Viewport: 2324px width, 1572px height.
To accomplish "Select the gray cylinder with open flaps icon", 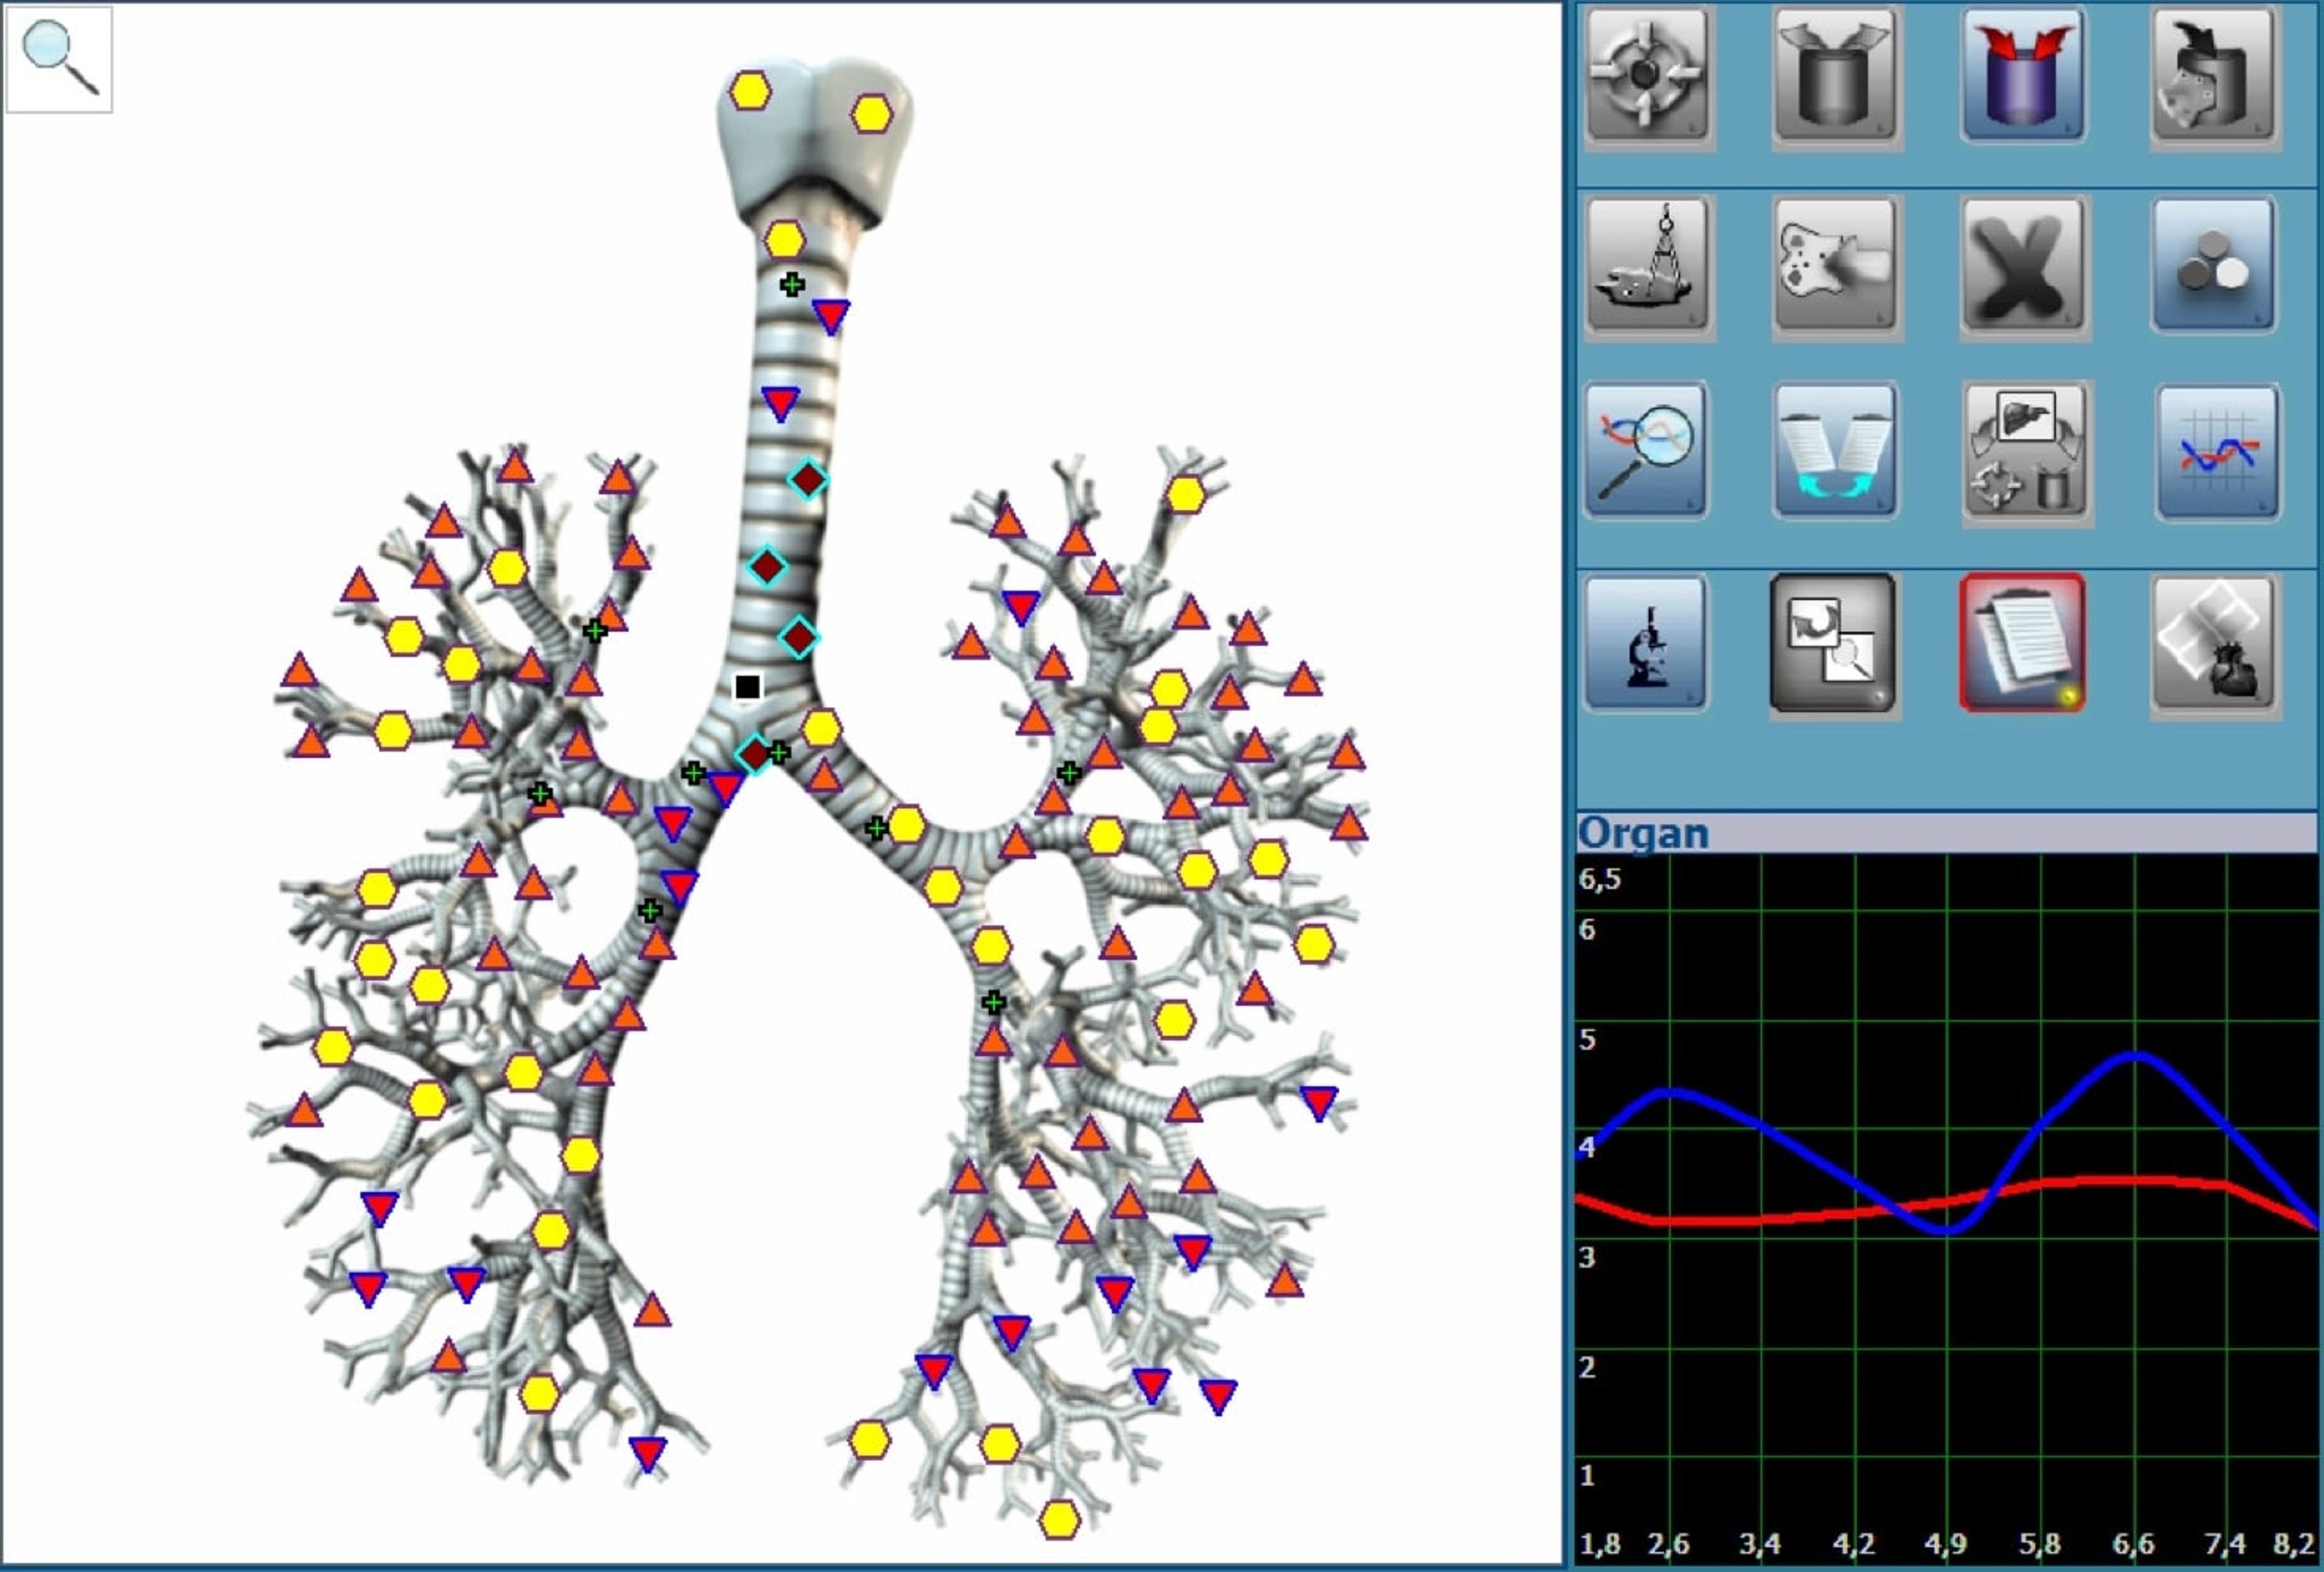I will (x=1834, y=76).
